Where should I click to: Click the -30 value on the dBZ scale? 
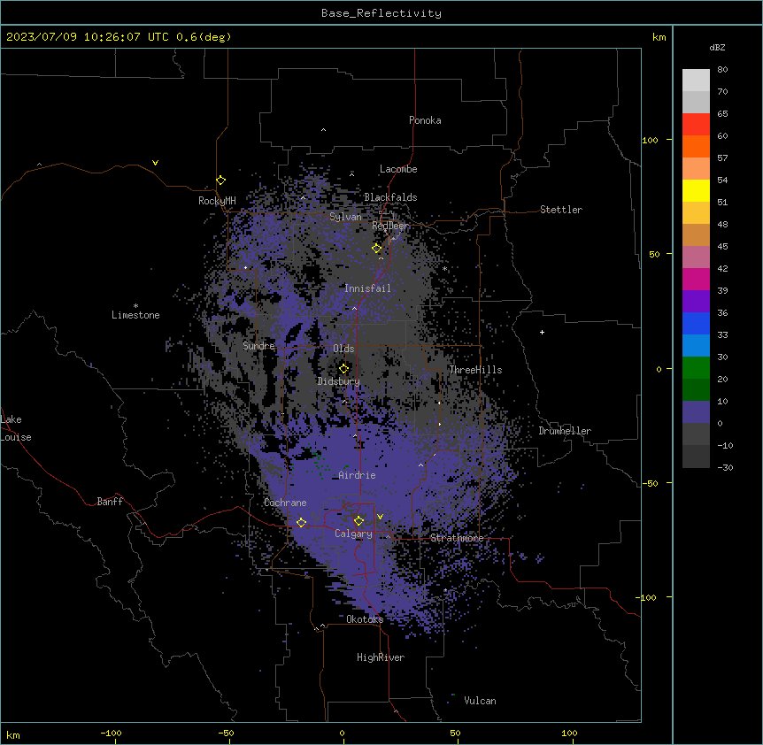coord(725,468)
